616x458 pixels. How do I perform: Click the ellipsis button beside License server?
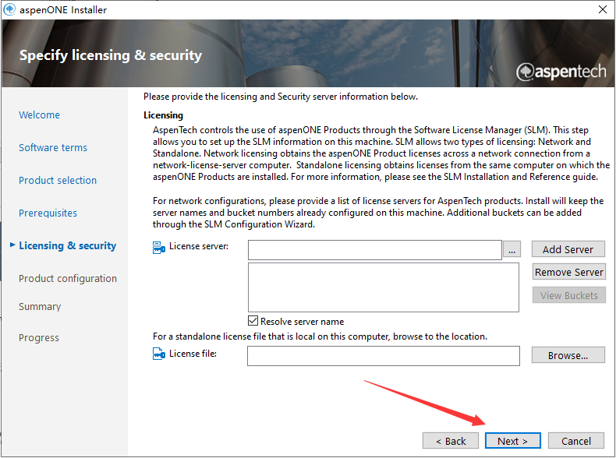click(x=512, y=250)
